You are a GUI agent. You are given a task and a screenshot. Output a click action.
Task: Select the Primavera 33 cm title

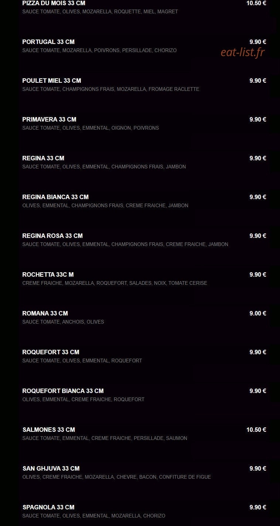tap(49, 119)
